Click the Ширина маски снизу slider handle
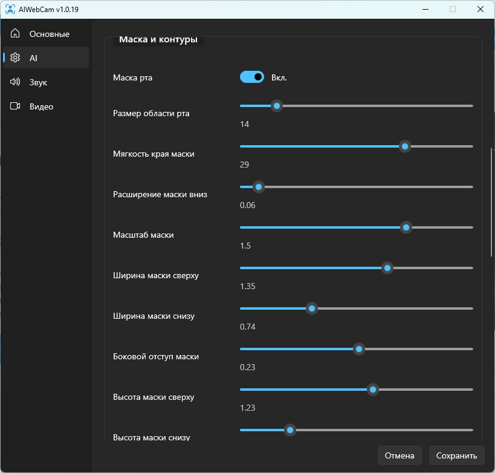Viewport: 495px width, 473px height. pyautogui.click(x=312, y=308)
